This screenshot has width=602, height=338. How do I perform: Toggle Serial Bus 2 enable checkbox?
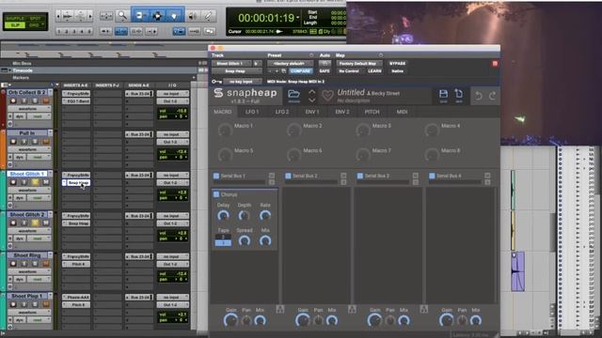click(288, 176)
